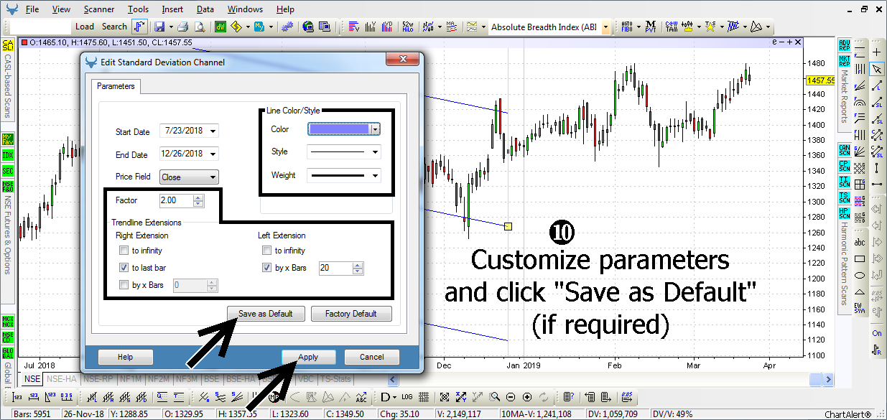Click the symbol input field in toolbar

point(41,27)
